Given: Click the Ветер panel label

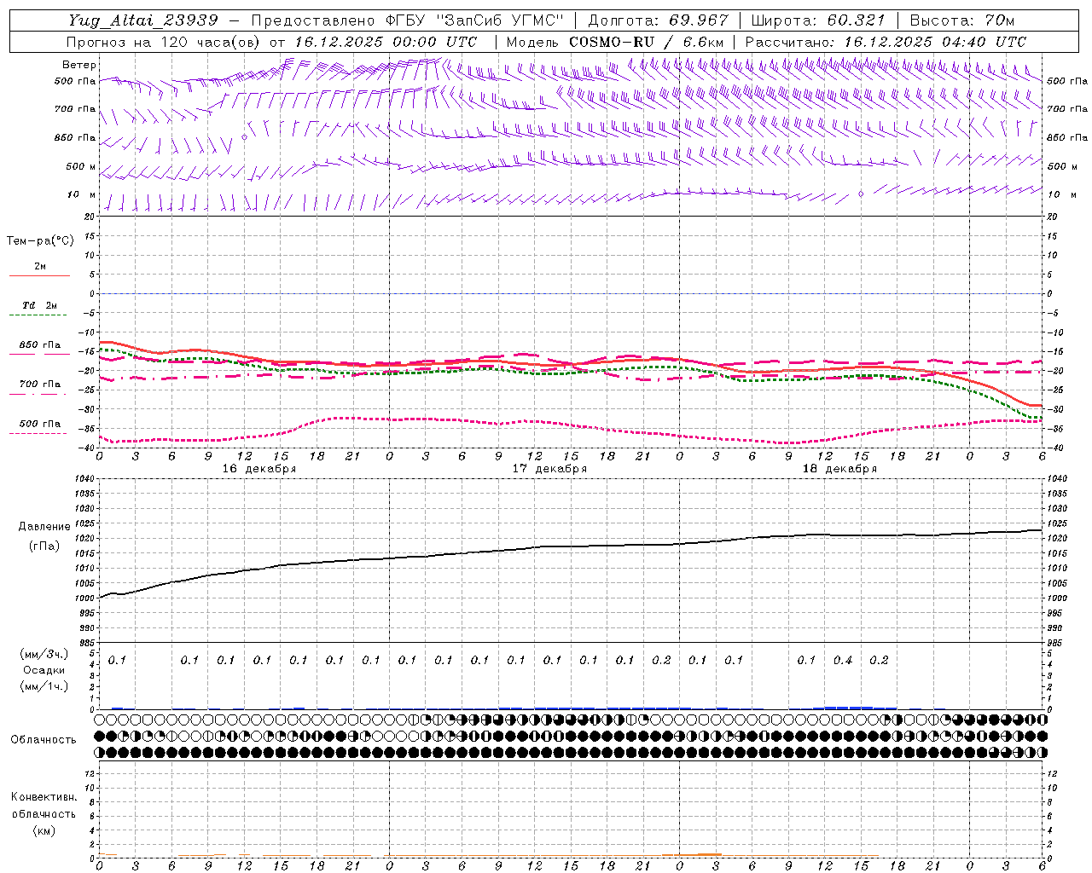Looking at the screenshot, I should pos(78,65).
